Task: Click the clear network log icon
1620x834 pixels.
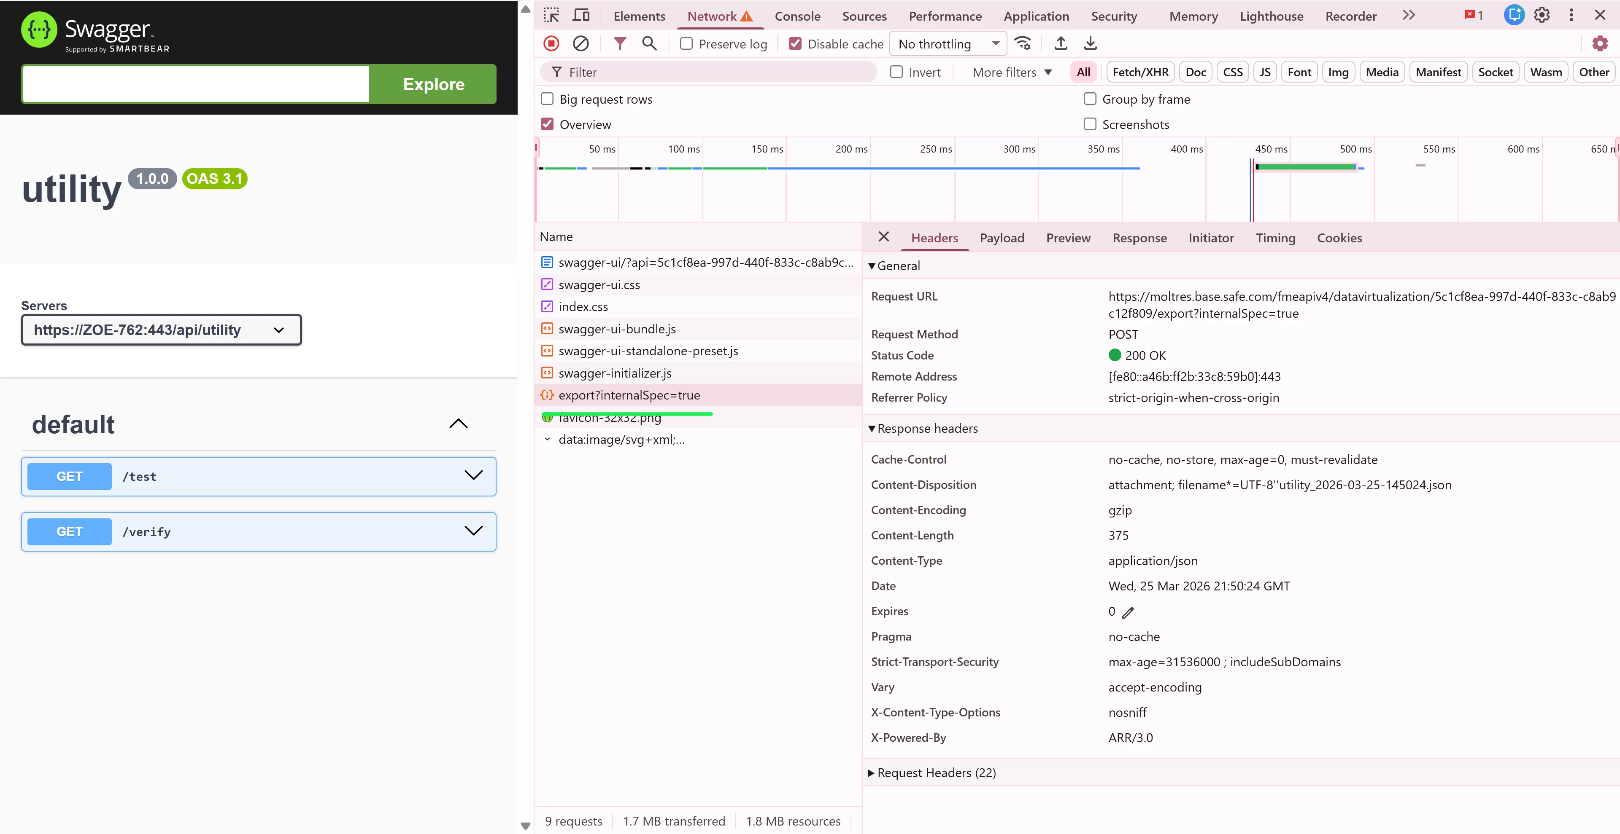Action: click(580, 43)
